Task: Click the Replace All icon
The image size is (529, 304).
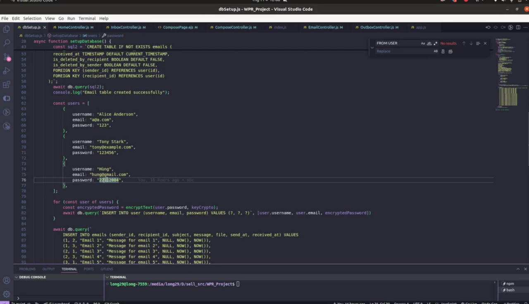Action: tap(450, 51)
